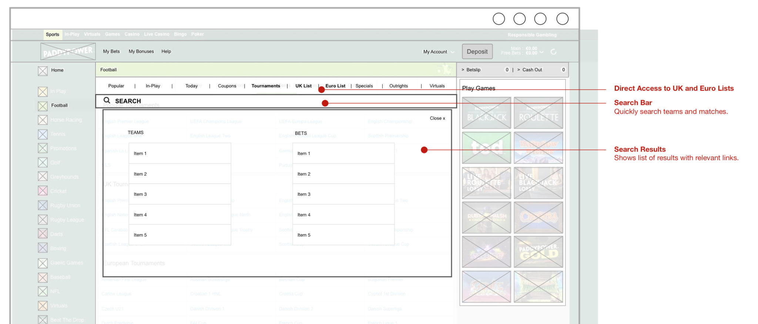Open My Bonuses link
The width and height of the screenshot is (758, 324).
(141, 51)
